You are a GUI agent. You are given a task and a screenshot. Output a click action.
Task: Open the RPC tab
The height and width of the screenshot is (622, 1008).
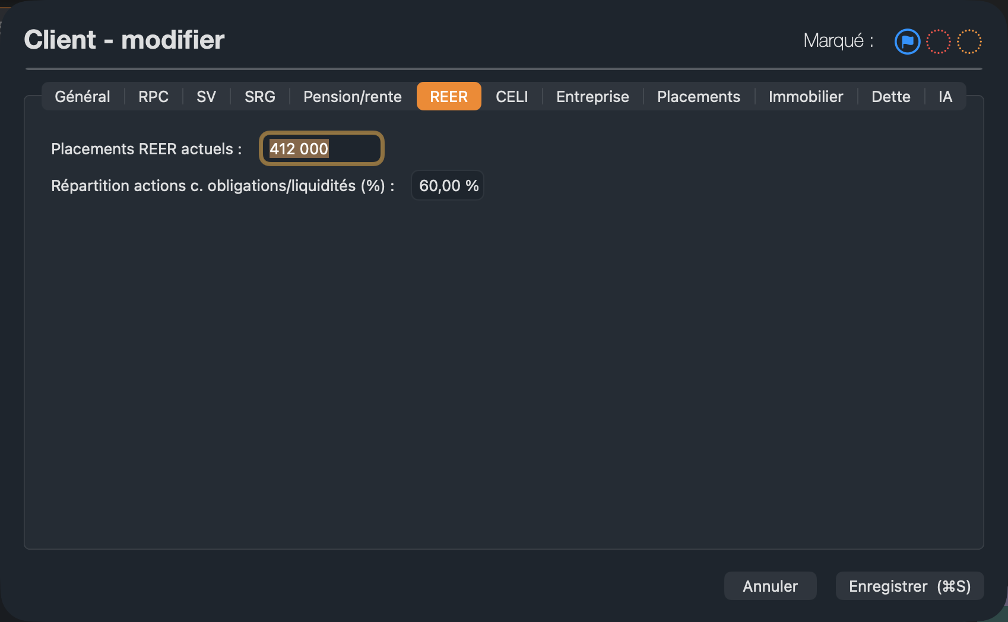pos(153,96)
